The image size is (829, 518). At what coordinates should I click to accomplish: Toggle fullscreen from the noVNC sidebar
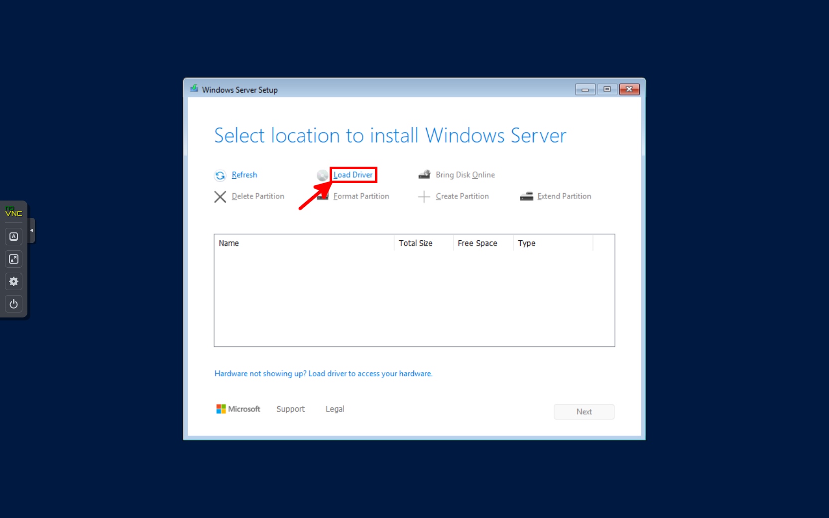pos(13,259)
